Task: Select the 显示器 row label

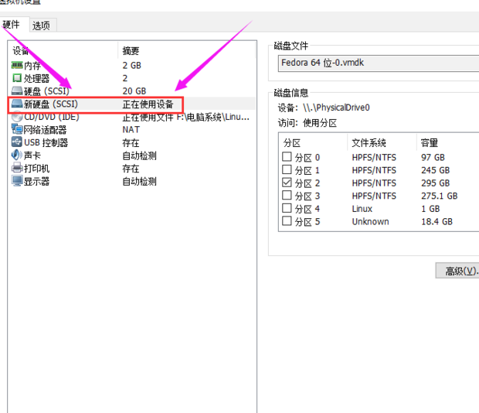Action: [x=36, y=181]
